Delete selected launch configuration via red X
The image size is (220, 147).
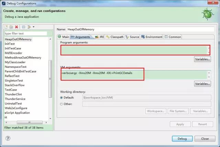(16, 27)
